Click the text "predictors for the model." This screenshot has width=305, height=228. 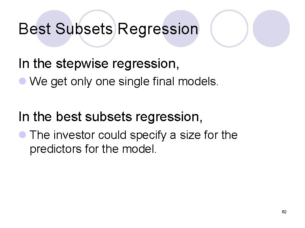point(93,149)
